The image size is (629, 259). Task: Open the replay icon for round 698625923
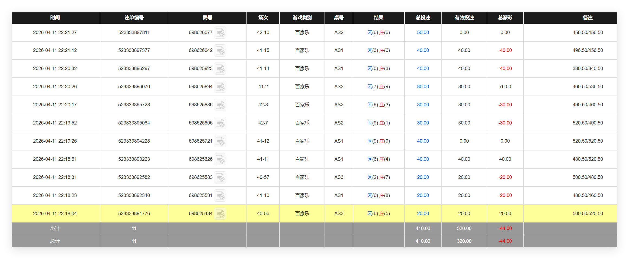click(220, 69)
